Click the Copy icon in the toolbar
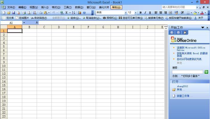 [x=41, y=13]
